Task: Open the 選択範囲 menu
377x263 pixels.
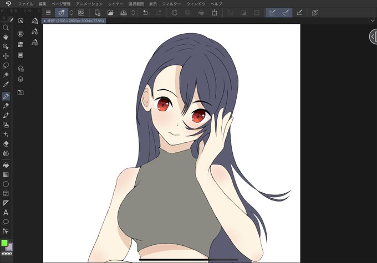Action: click(136, 4)
